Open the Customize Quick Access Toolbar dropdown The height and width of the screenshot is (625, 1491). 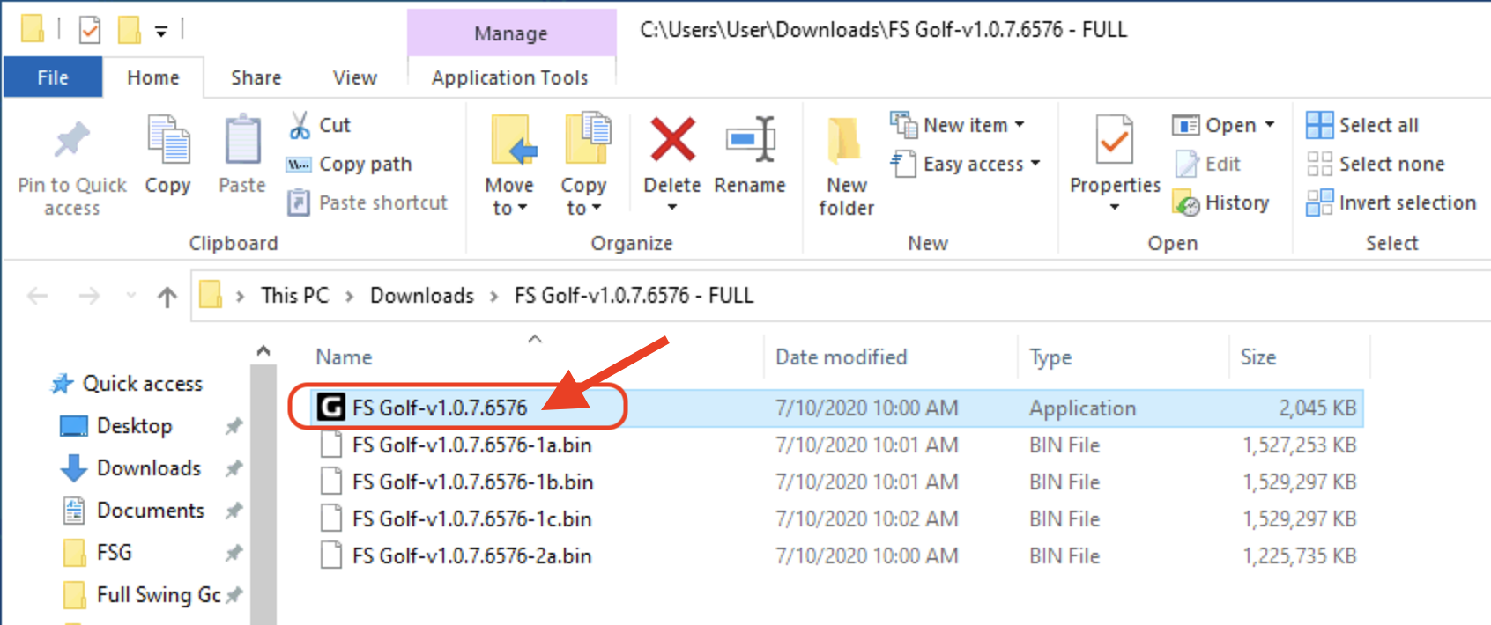[161, 32]
